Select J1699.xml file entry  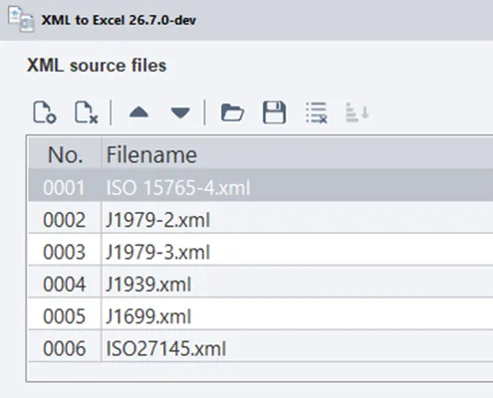tap(148, 316)
